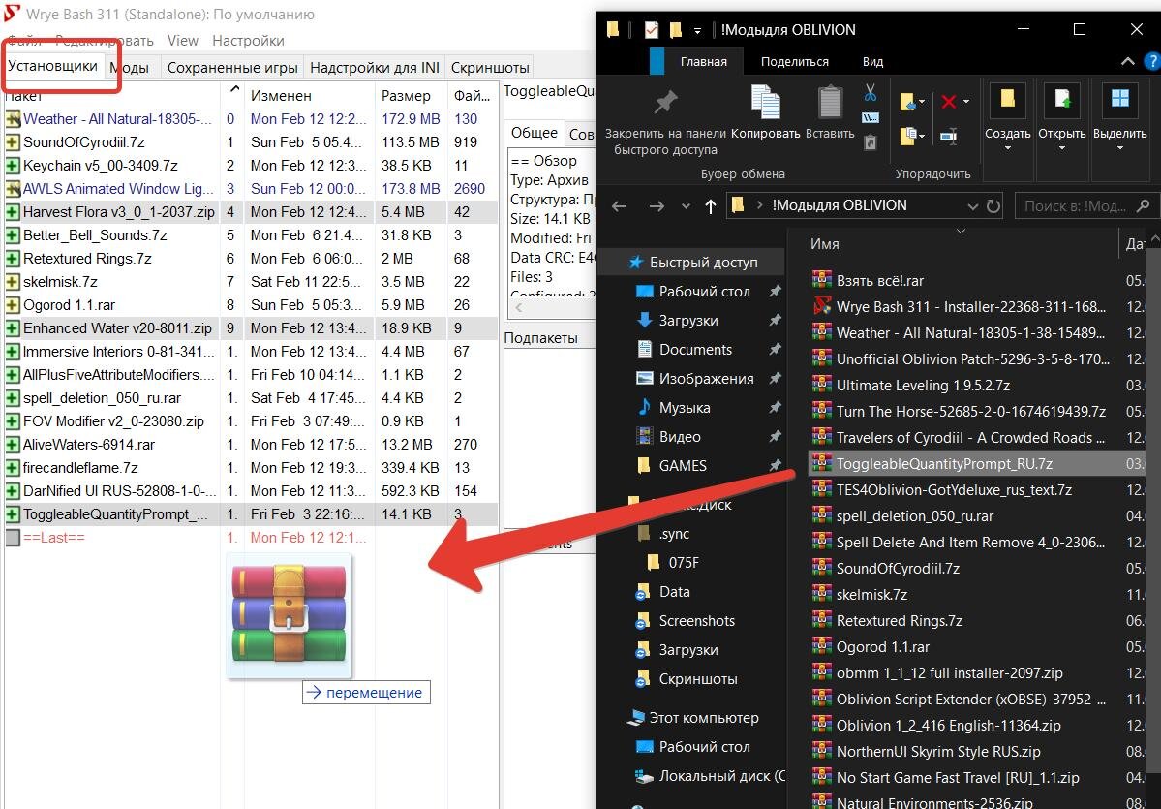
Task: Go up one folder level in Explorer
Action: pyautogui.click(x=711, y=206)
